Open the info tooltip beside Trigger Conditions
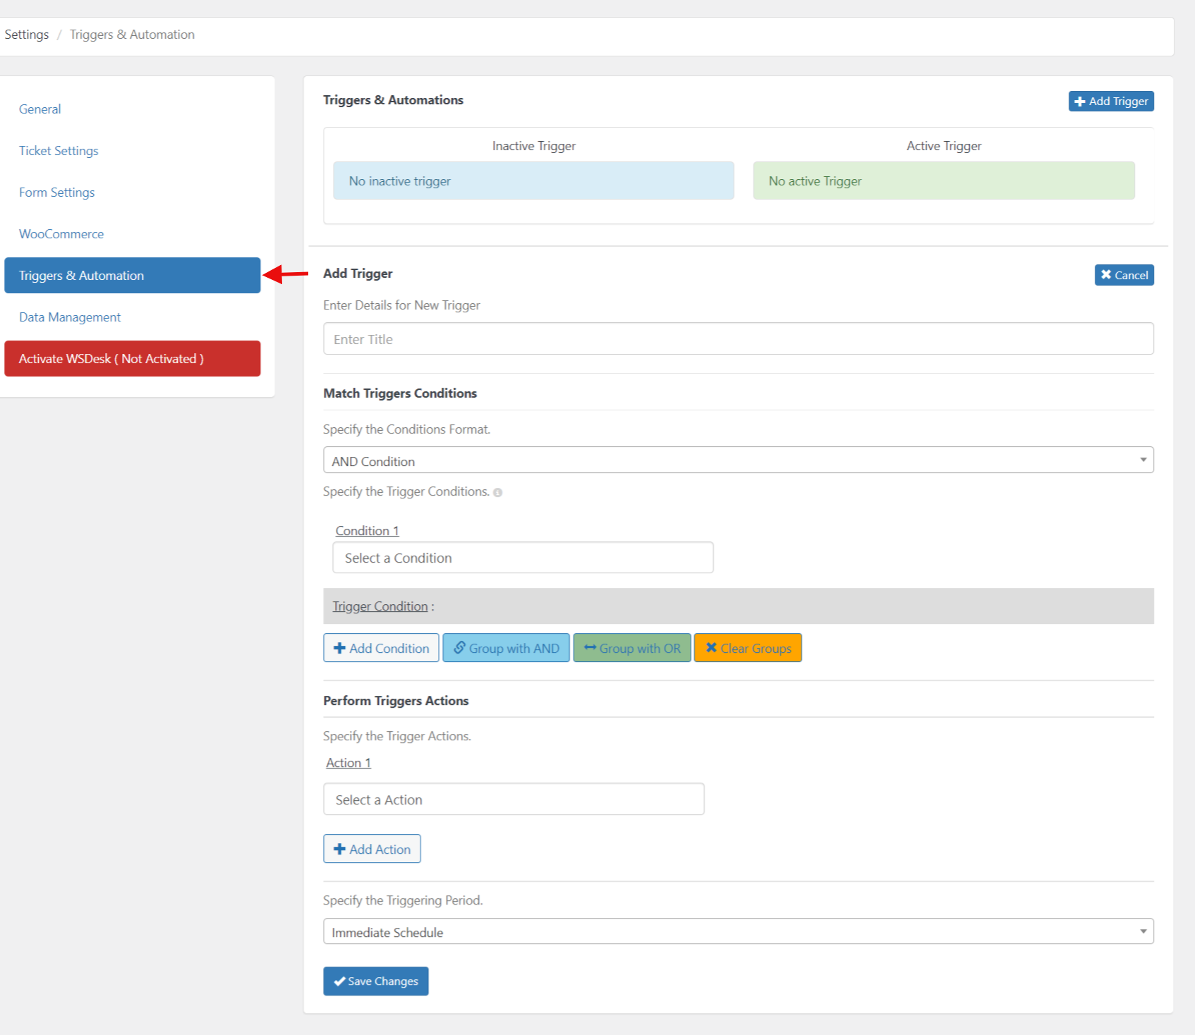The image size is (1195, 1035). pos(499,492)
